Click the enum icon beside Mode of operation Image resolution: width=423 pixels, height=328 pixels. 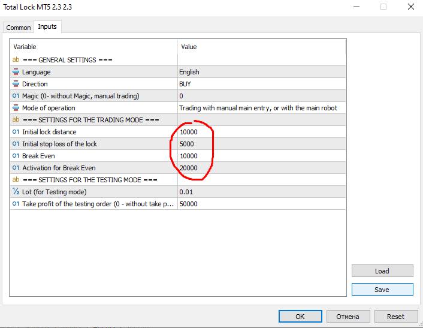point(16,108)
